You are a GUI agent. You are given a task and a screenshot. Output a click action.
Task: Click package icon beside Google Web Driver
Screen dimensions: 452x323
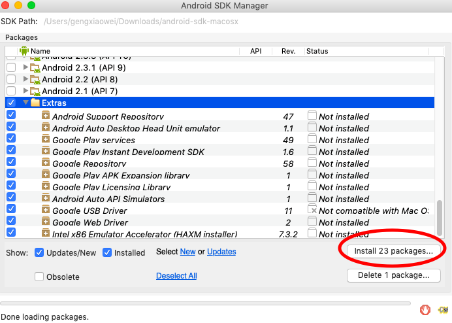coord(46,221)
